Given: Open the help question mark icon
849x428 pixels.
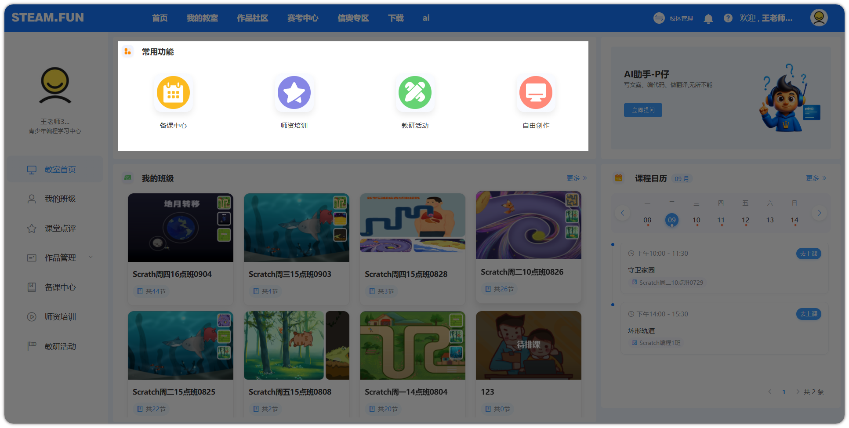Looking at the screenshot, I should click(728, 18).
